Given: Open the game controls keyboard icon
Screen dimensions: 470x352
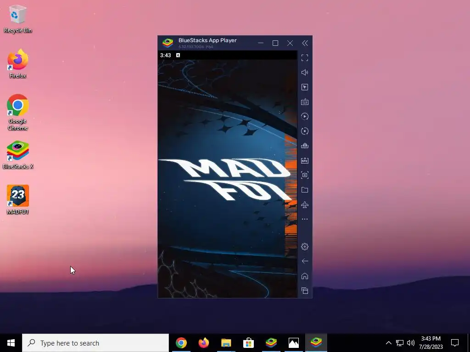Looking at the screenshot, I should (305, 102).
